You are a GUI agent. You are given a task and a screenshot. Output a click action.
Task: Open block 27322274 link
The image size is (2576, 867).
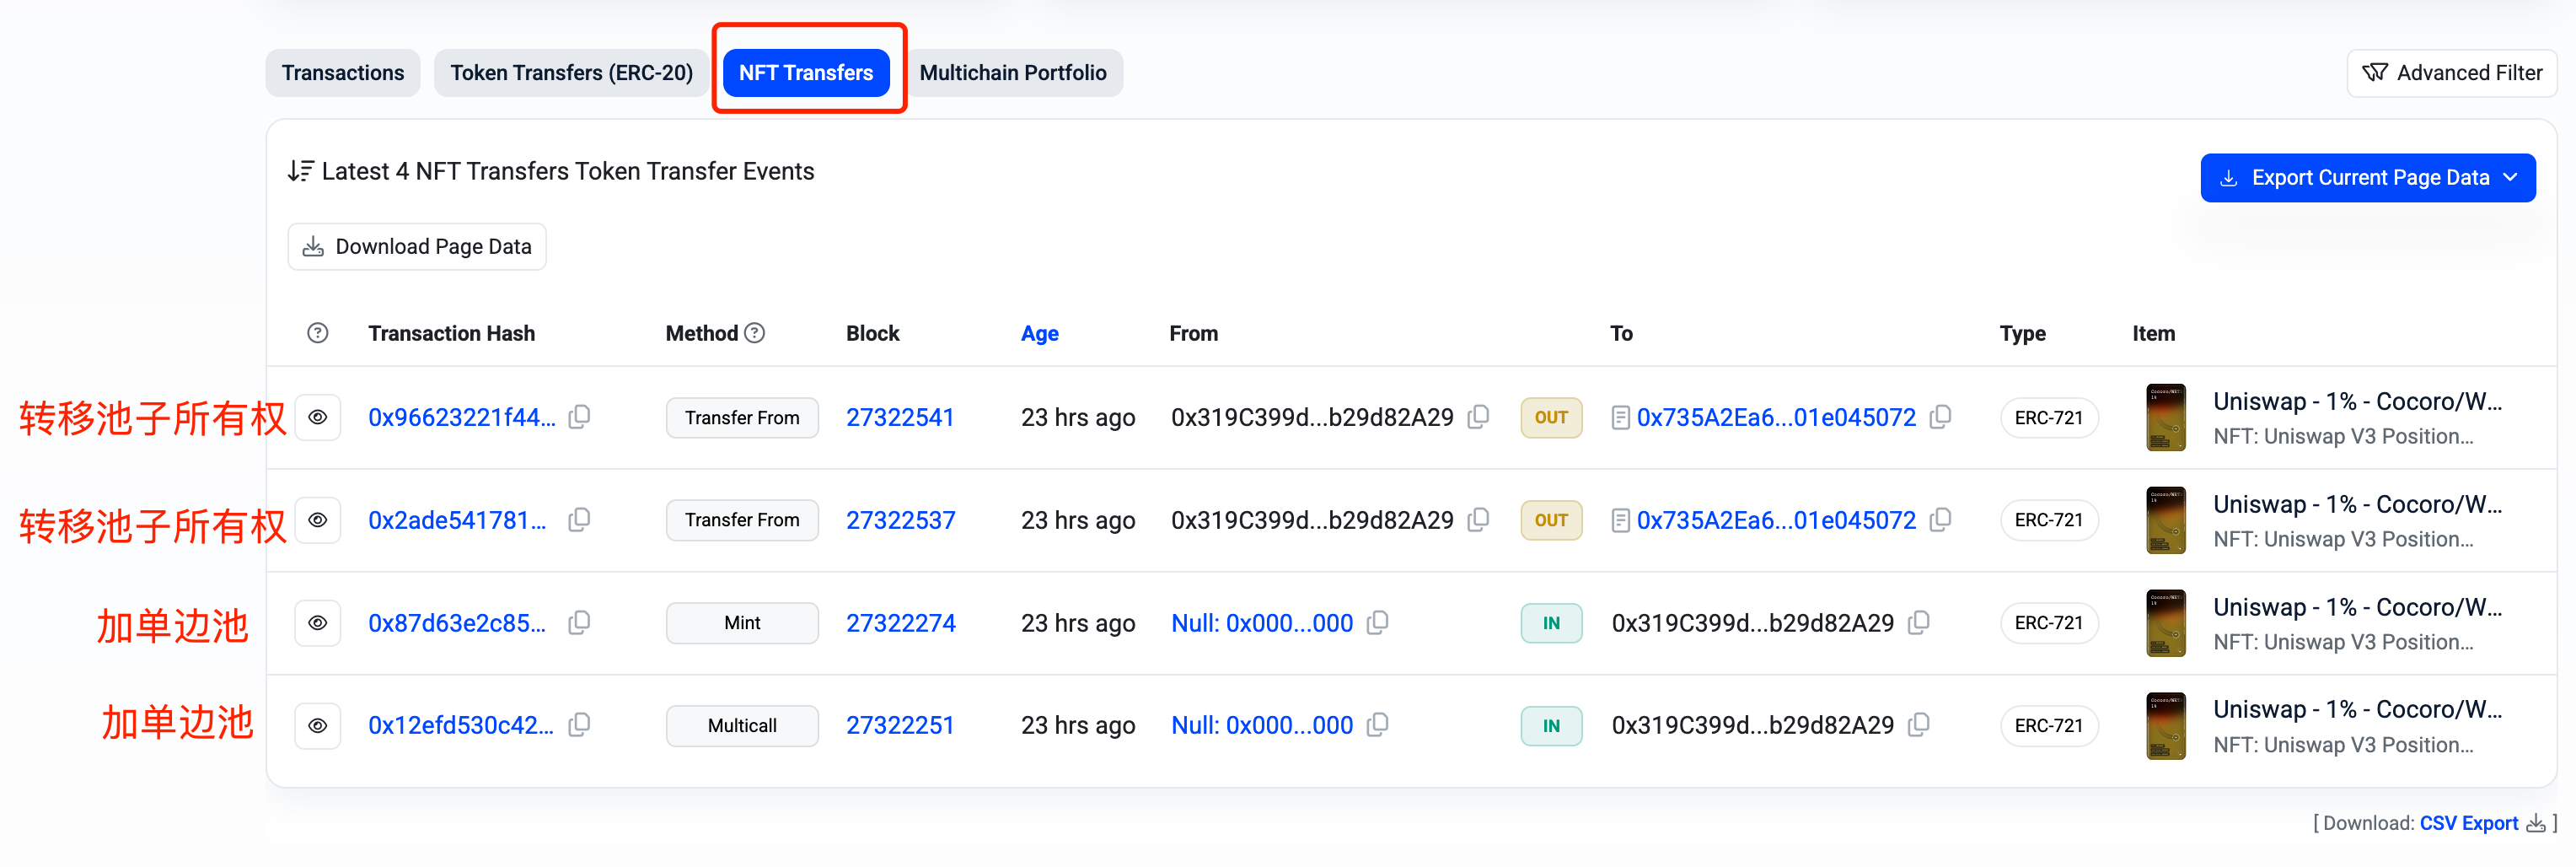coord(900,623)
